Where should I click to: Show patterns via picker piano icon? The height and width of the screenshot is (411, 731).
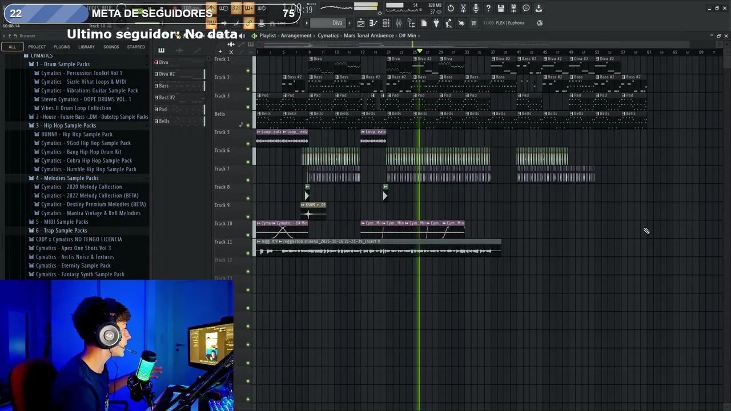[161, 51]
